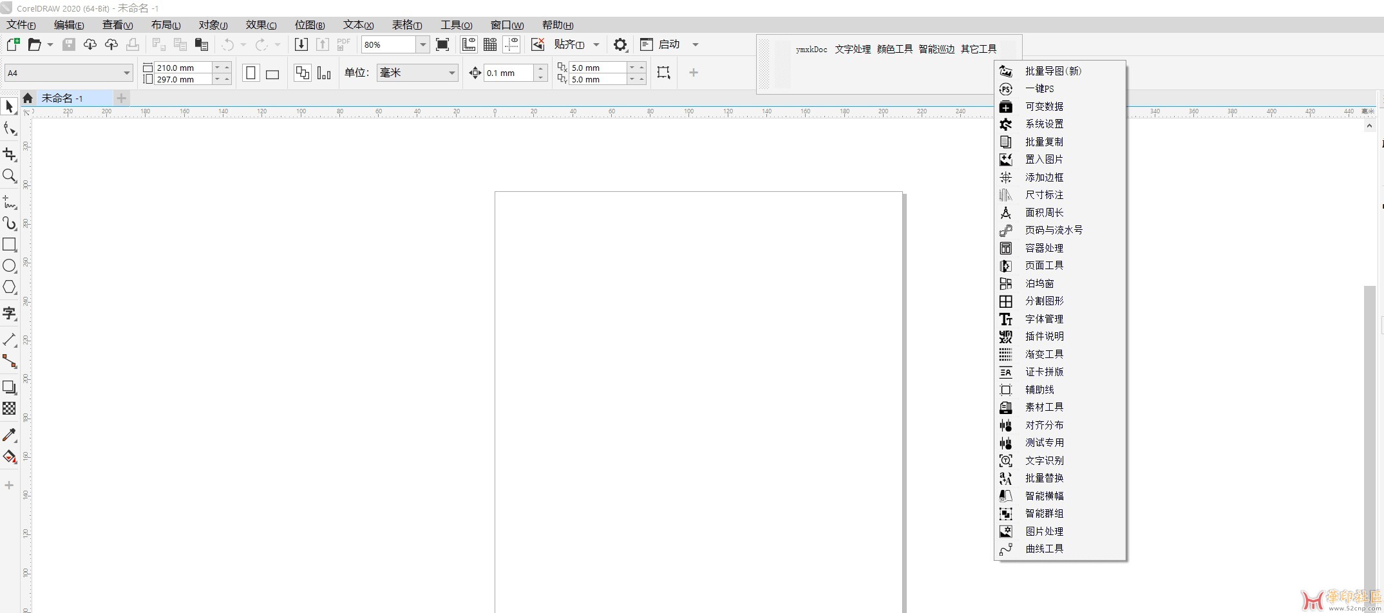This screenshot has height=613, width=1384.
Task: Create a new document icon
Action: [13, 44]
